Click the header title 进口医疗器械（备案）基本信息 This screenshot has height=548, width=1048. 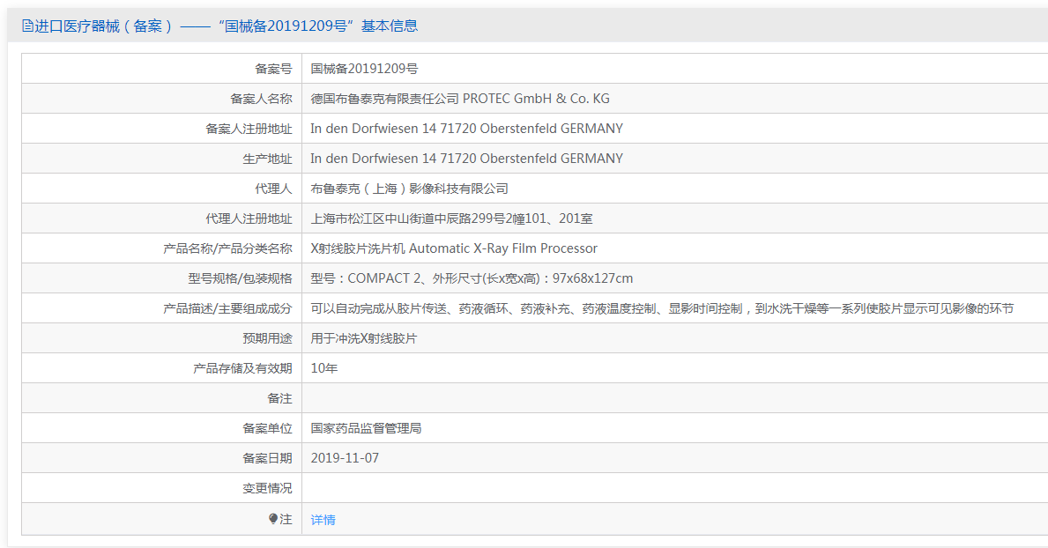pos(226,26)
